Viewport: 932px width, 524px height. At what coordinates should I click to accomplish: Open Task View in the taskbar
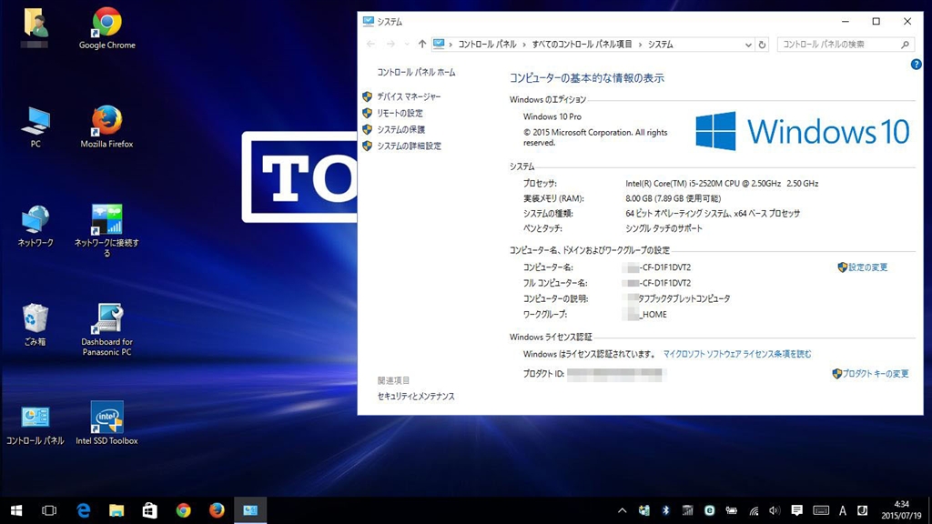(49, 510)
